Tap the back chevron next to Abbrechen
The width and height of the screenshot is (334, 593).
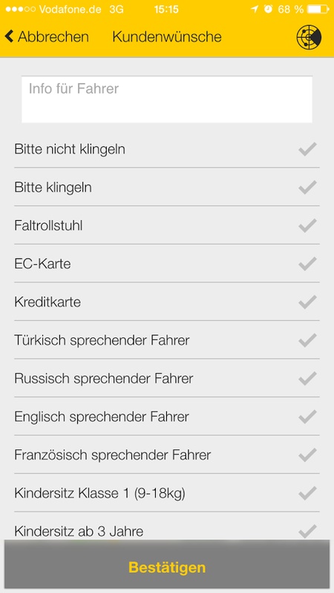pos(9,36)
